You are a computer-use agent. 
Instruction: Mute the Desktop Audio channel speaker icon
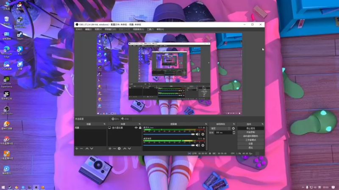(197, 145)
